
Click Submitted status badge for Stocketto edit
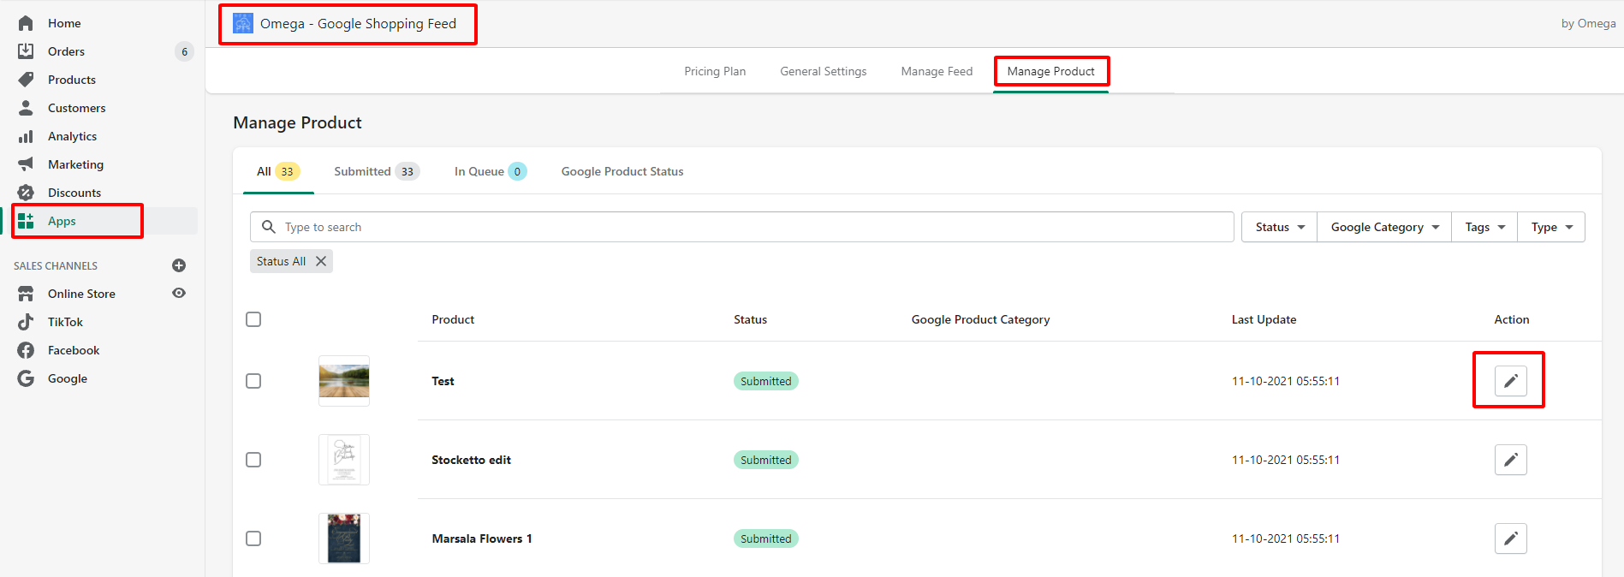click(766, 460)
